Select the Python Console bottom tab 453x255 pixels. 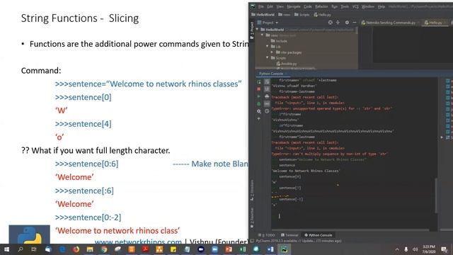point(319,235)
